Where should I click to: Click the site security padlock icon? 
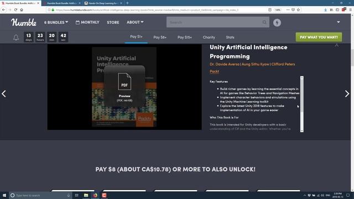(53, 10)
